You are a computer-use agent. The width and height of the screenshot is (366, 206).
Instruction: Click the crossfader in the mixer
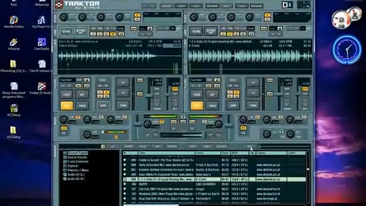(181, 135)
